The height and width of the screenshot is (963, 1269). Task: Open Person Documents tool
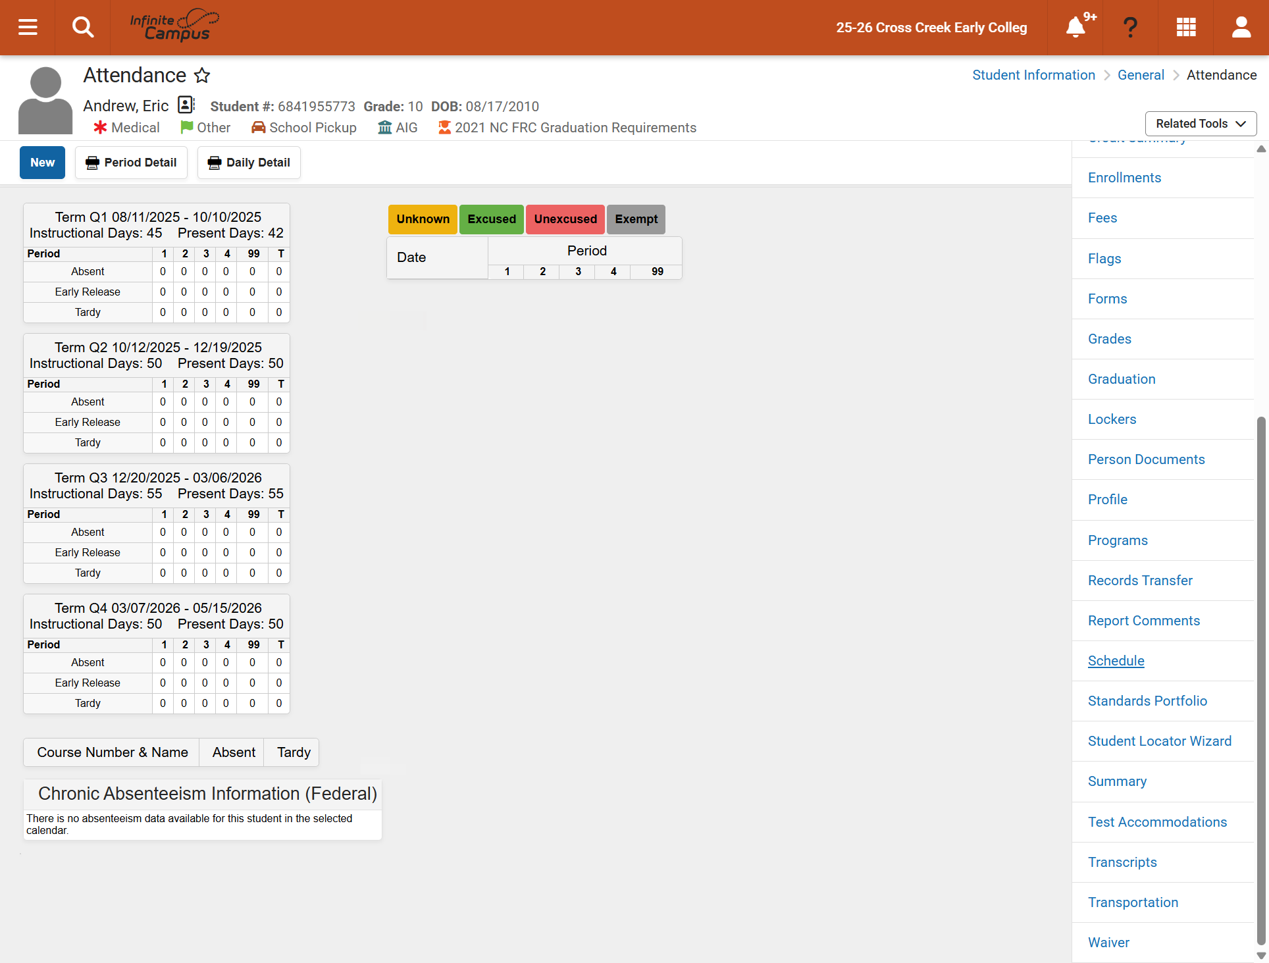click(x=1146, y=459)
